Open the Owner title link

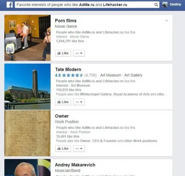click(x=62, y=116)
